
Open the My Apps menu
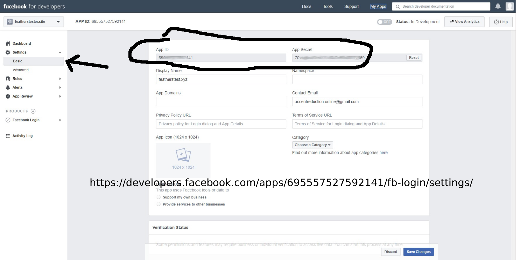(378, 6)
